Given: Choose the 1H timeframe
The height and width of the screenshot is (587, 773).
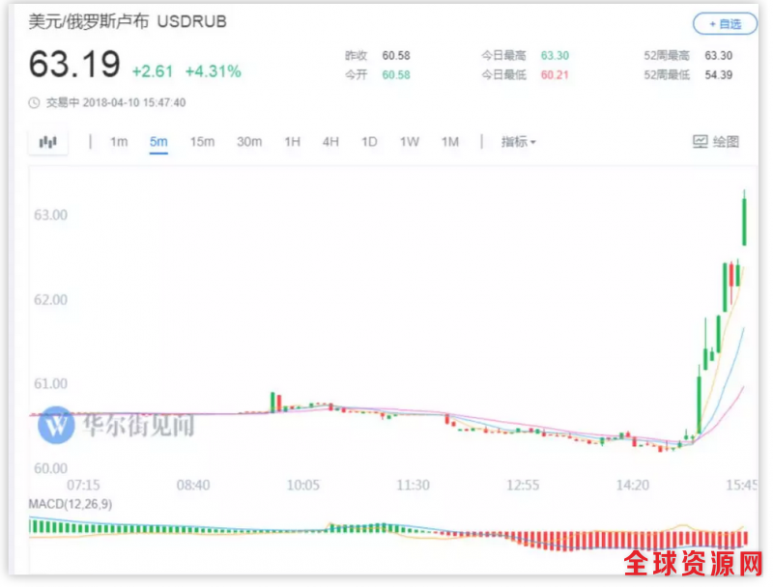Looking at the screenshot, I should pyautogui.click(x=293, y=142).
